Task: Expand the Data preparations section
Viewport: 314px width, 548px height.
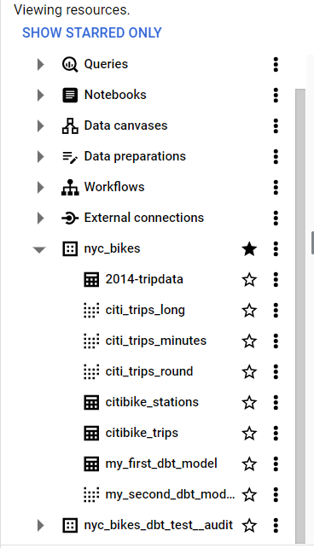Action: [x=40, y=156]
